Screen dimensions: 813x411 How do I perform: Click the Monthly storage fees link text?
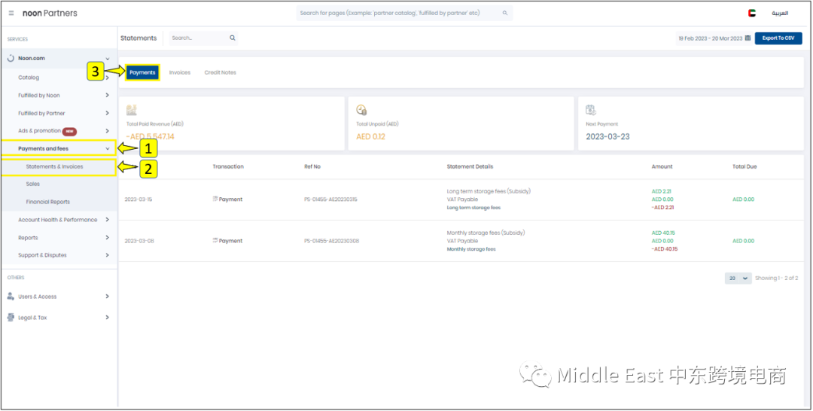pyautogui.click(x=470, y=249)
